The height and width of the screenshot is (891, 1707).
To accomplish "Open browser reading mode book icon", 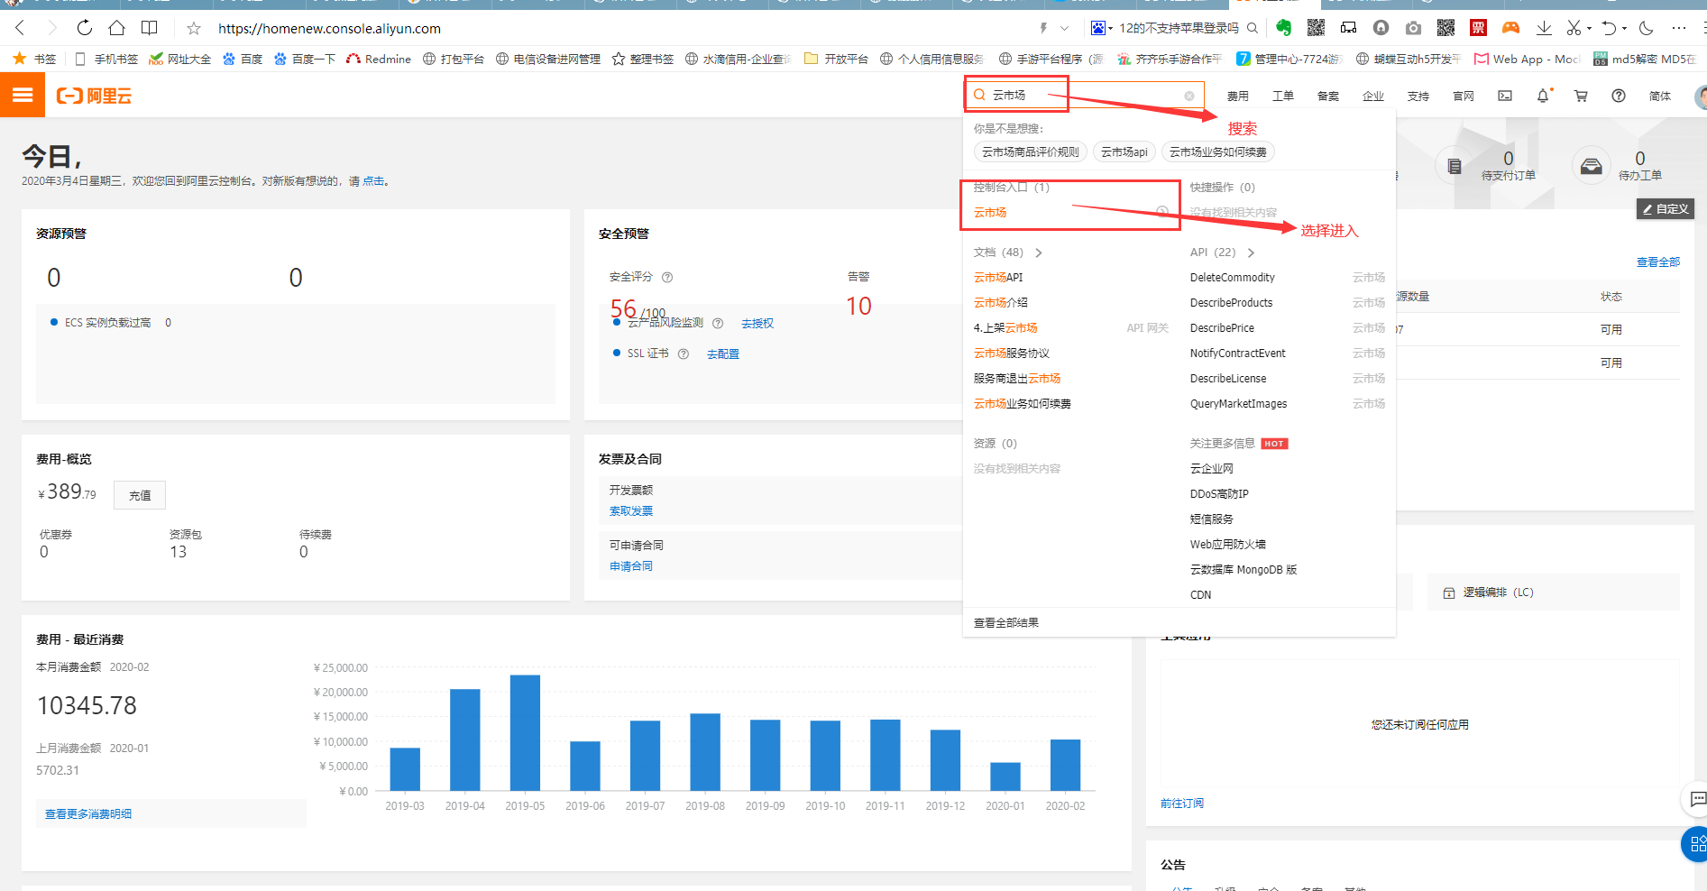I will pyautogui.click(x=150, y=28).
